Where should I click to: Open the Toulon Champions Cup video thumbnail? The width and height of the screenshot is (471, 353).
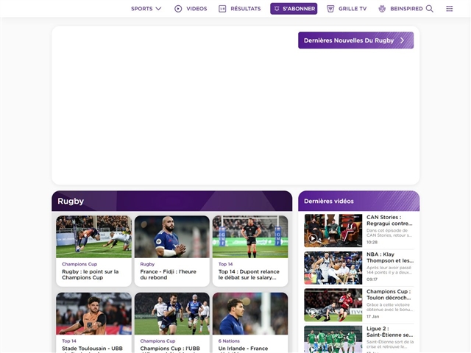click(x=333, y=305)
